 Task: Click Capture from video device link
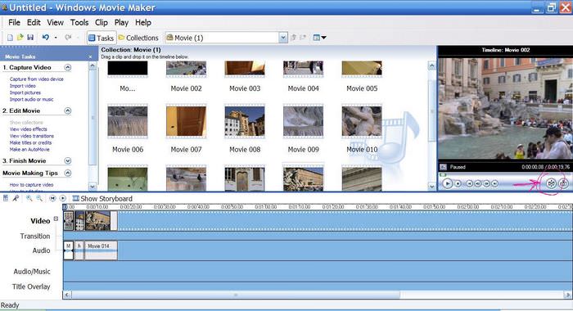(x=37, y=79)
